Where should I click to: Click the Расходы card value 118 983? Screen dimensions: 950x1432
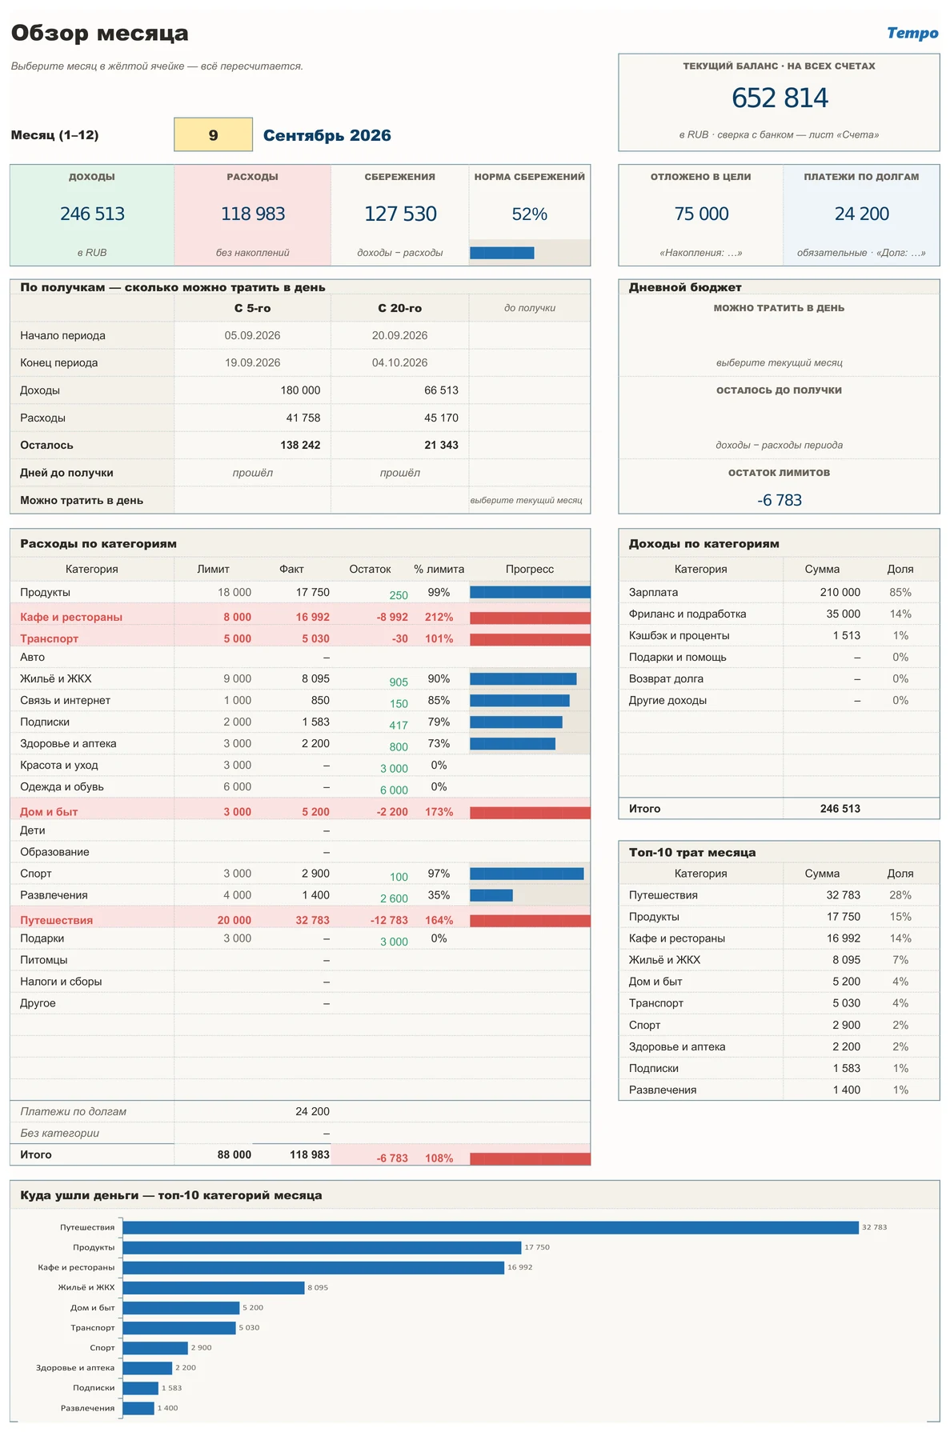[253, 214]
